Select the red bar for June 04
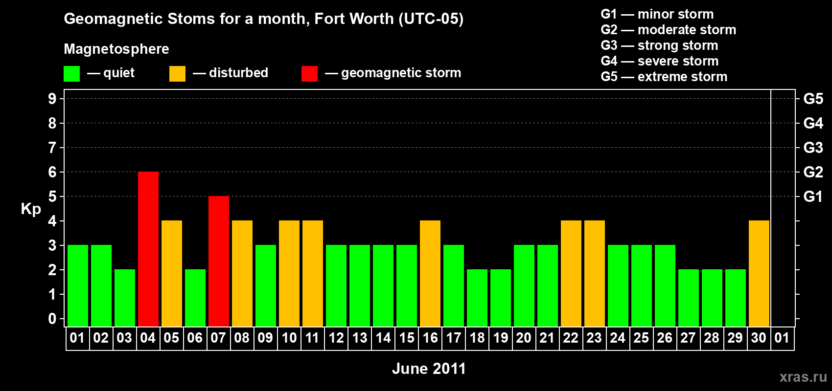832x391 pixels. click(148, 249)
